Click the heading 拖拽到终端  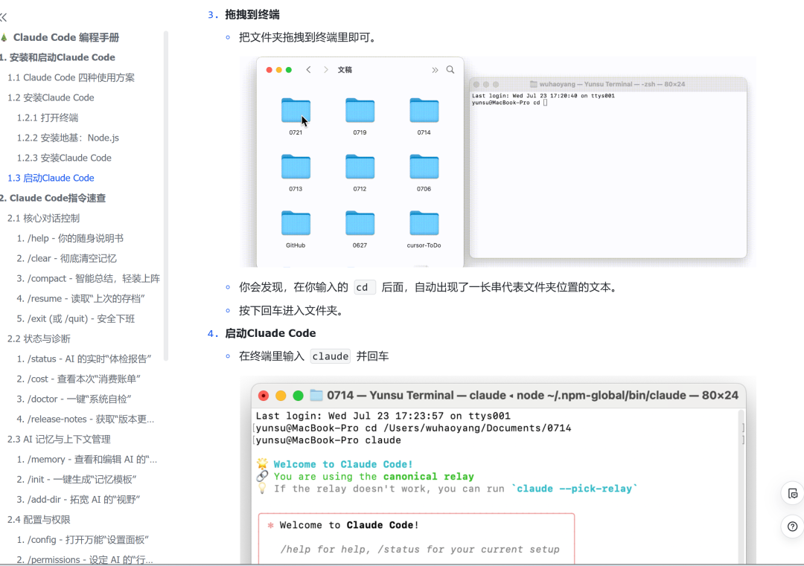point(252,15)
